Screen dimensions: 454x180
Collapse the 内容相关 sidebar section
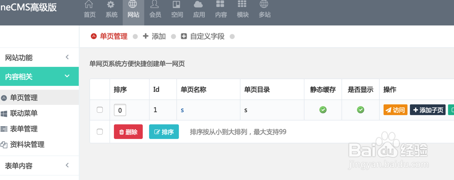point(40,77)
